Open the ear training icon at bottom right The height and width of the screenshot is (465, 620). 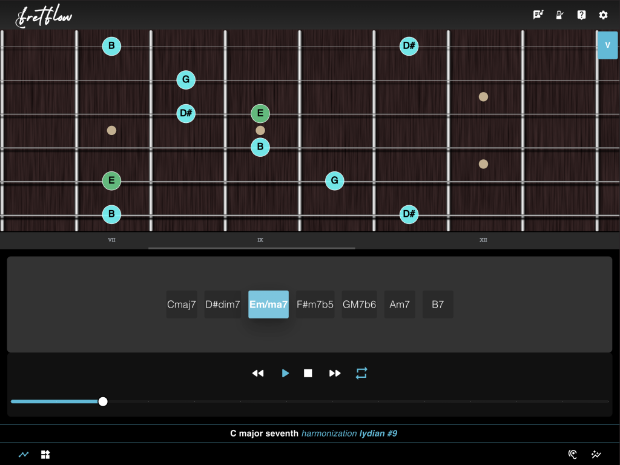point(573,455)
